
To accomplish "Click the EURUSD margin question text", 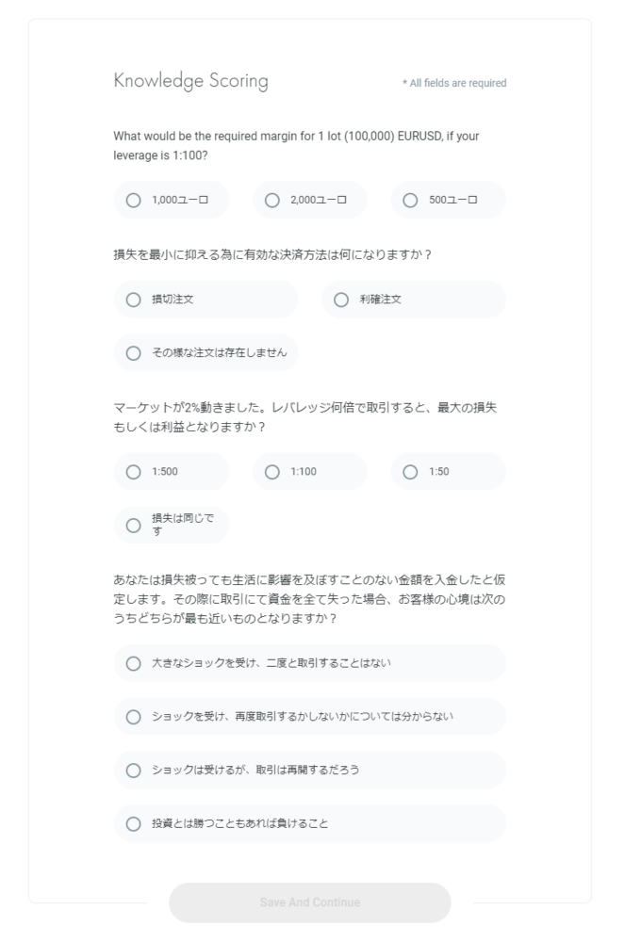I will coord(296,145).
